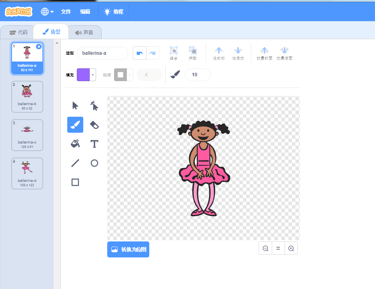This screenshot has height=289, width=375.
Task: Open the language globe dropdown
Action: point(47,12)
